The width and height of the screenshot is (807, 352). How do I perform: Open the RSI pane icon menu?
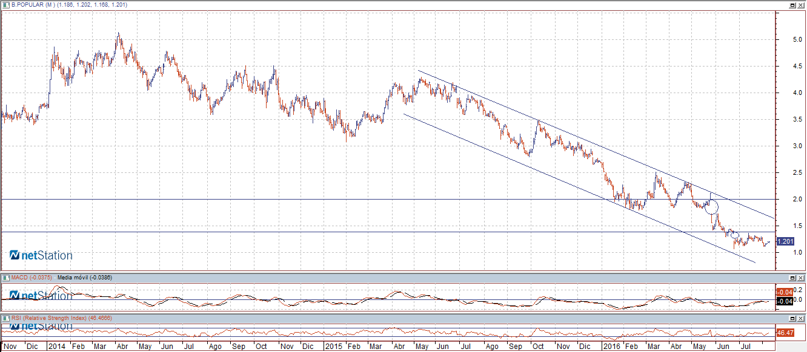5,318
